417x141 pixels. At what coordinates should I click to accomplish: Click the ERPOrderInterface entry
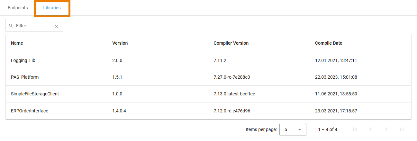[x=30, y=111]
